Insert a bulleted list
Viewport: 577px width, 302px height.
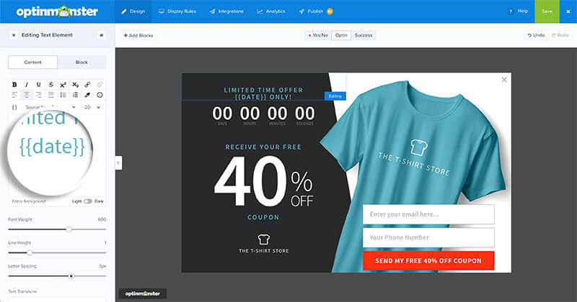pyautogui.click(x=63, y=95)
